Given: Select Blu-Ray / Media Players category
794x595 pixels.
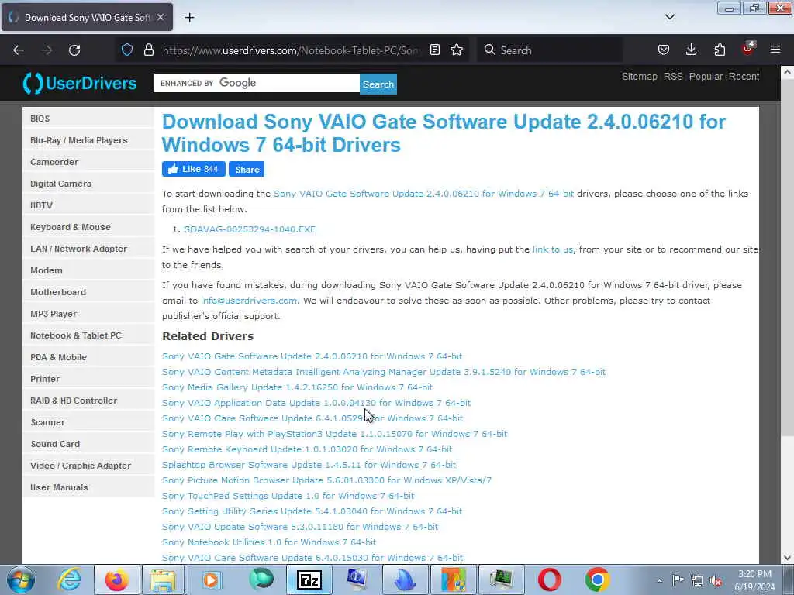Looking at the screenshot, I should pyautogui.click(x=88, y=140).
